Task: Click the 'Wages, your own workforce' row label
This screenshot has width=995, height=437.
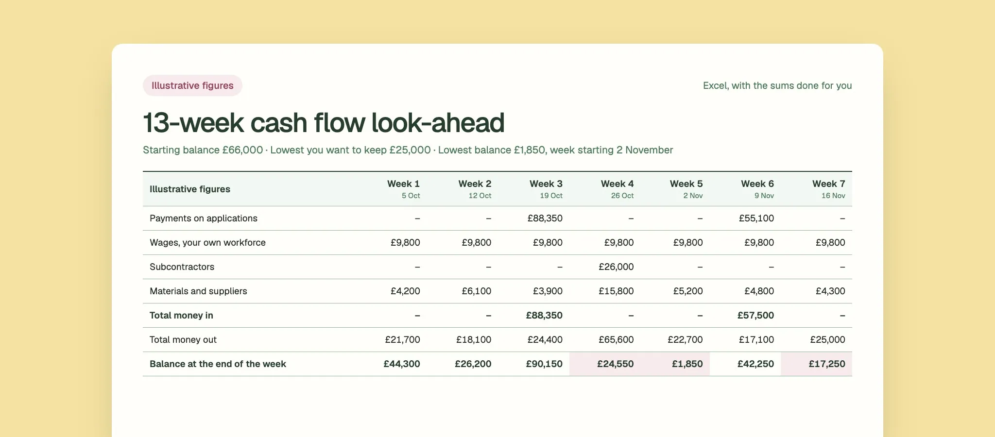Action: click(x=207, y=243)
